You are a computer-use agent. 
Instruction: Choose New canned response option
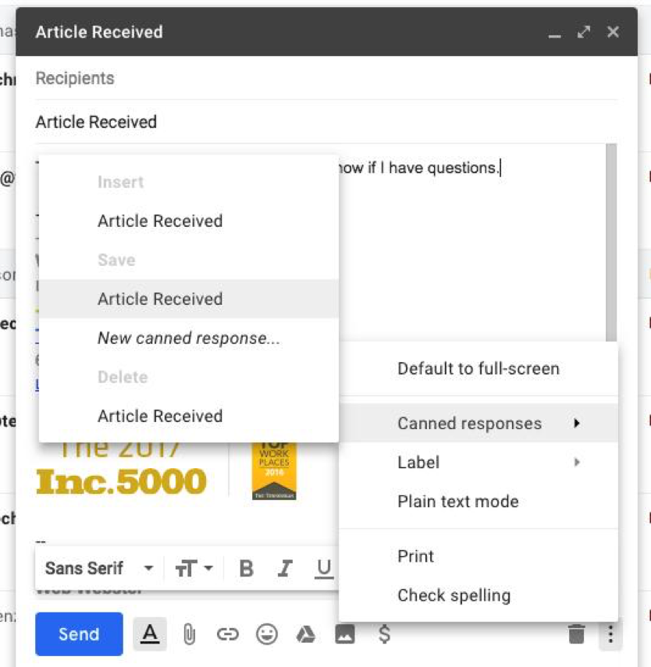click(188, 338)
